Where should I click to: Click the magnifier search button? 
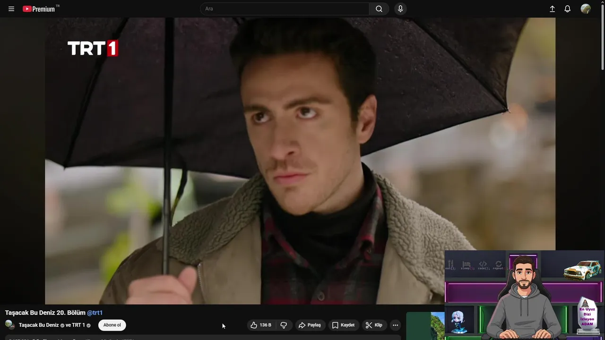click(379, 9)
